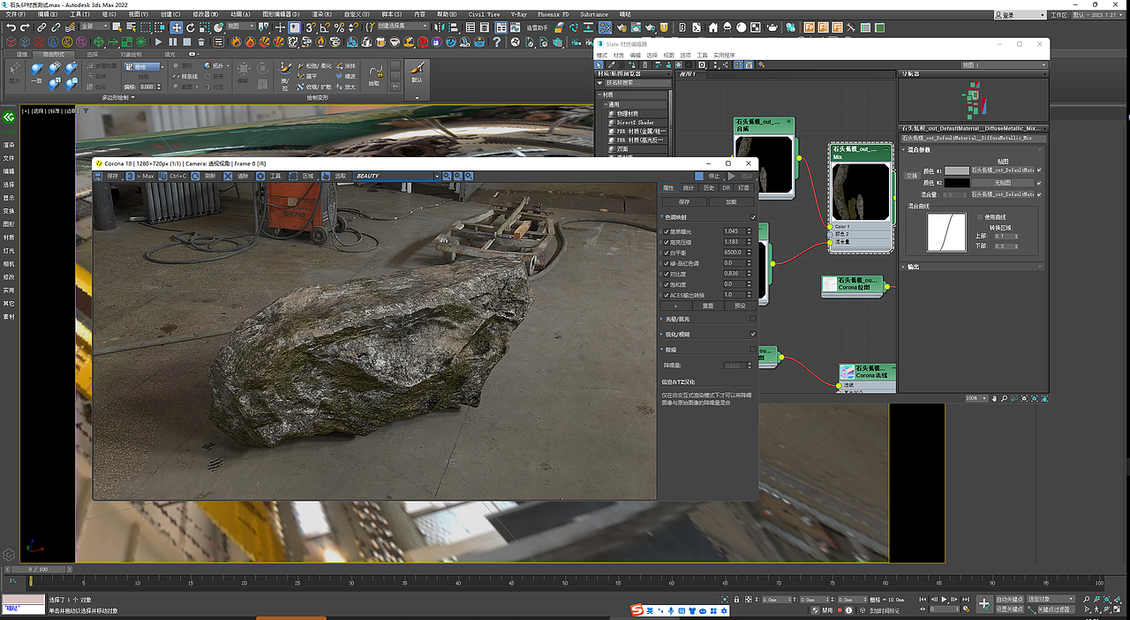Screen dimensions: 1130x620
Task: Enable the 使用曲线 checkbox in mix curve
Action: [979, 217]
